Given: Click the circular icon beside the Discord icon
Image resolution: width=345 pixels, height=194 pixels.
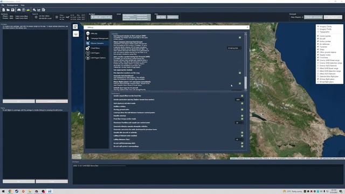Looking at the screenshot, I should 24,10.
